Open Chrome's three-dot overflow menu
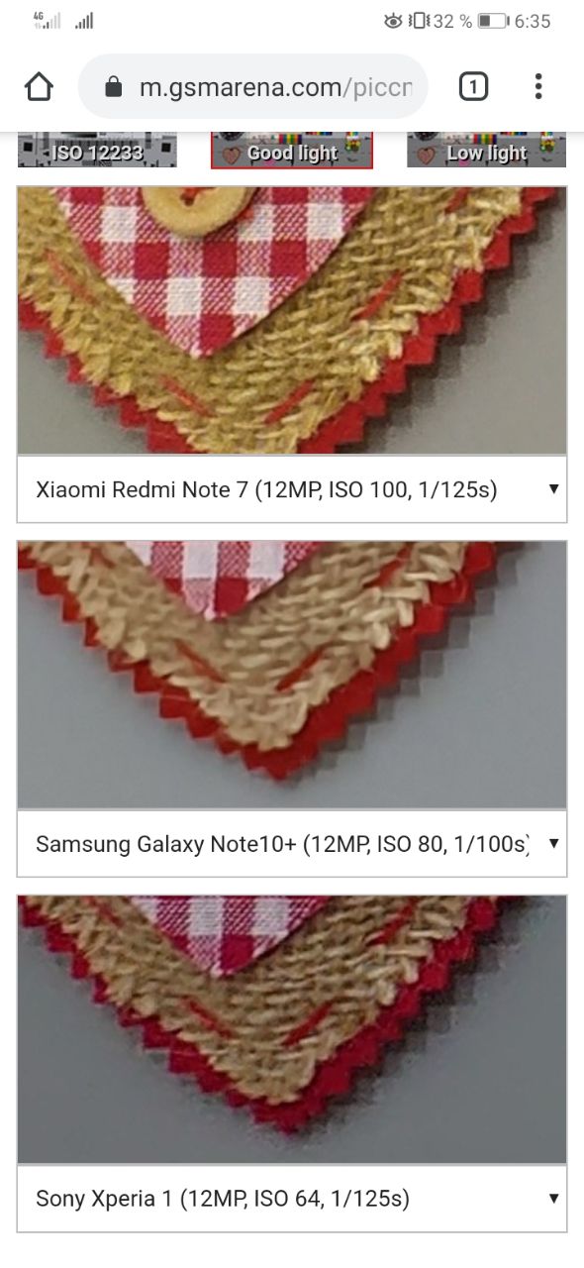 click(x=538, y=87)
